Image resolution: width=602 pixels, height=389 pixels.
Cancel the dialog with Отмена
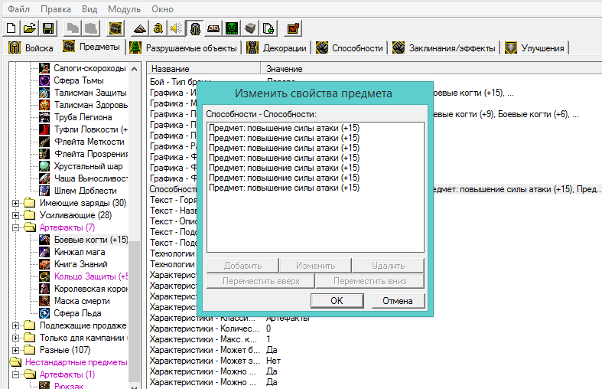click(x=398, y=301)
